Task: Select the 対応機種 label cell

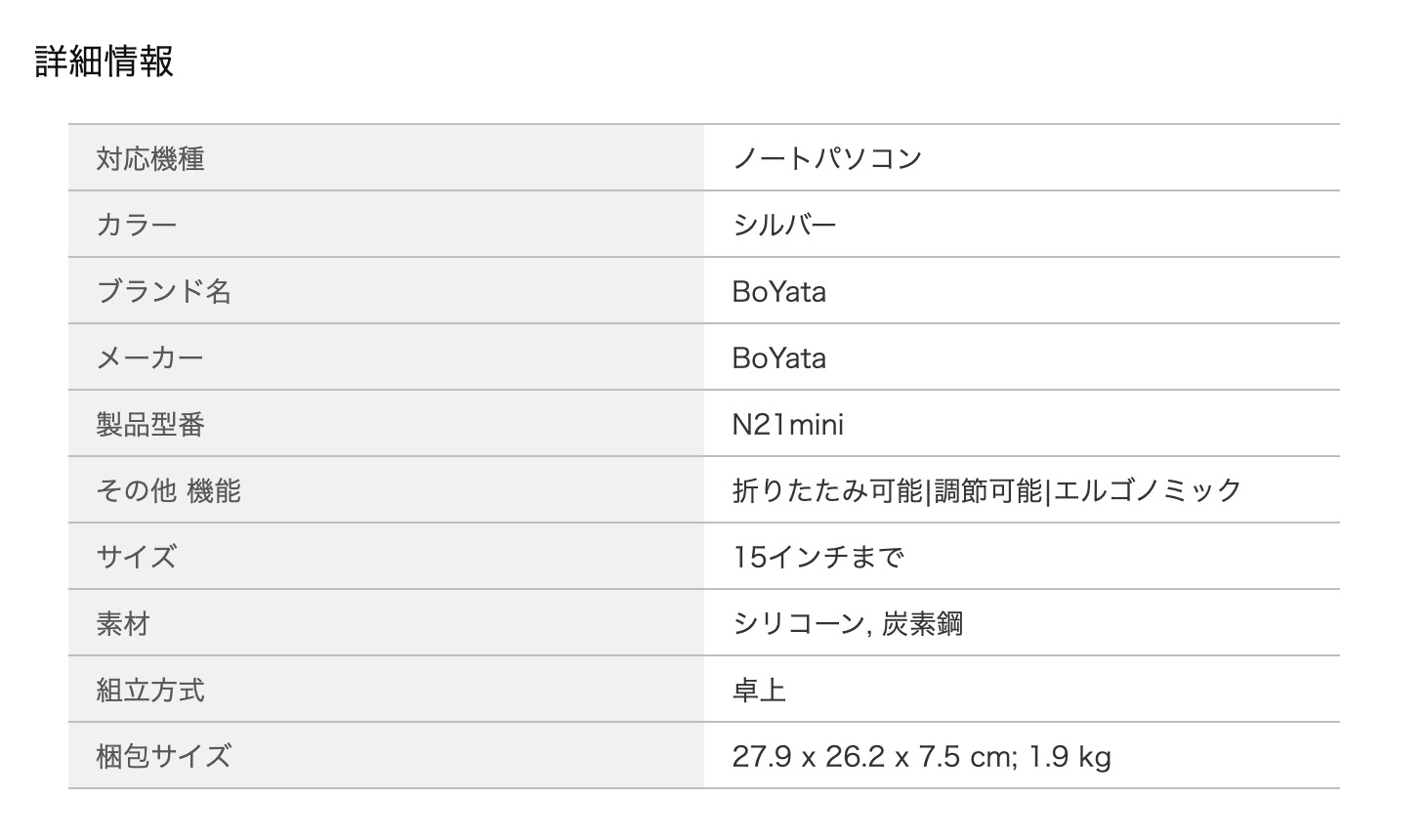Action: (386, 158)
